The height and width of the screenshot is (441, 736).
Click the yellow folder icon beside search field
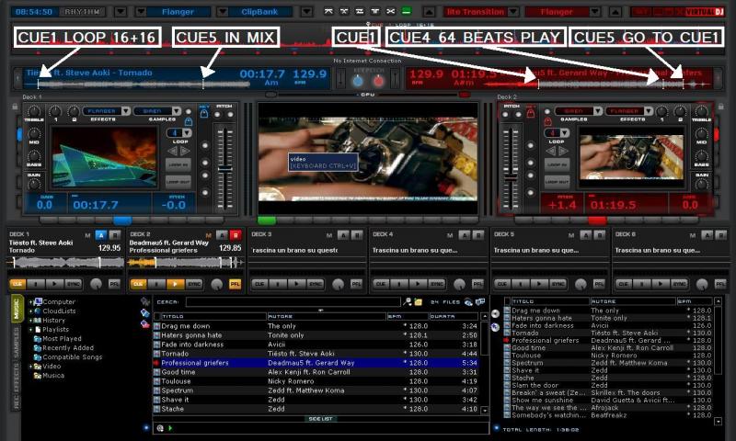click(x=418, y=302)
